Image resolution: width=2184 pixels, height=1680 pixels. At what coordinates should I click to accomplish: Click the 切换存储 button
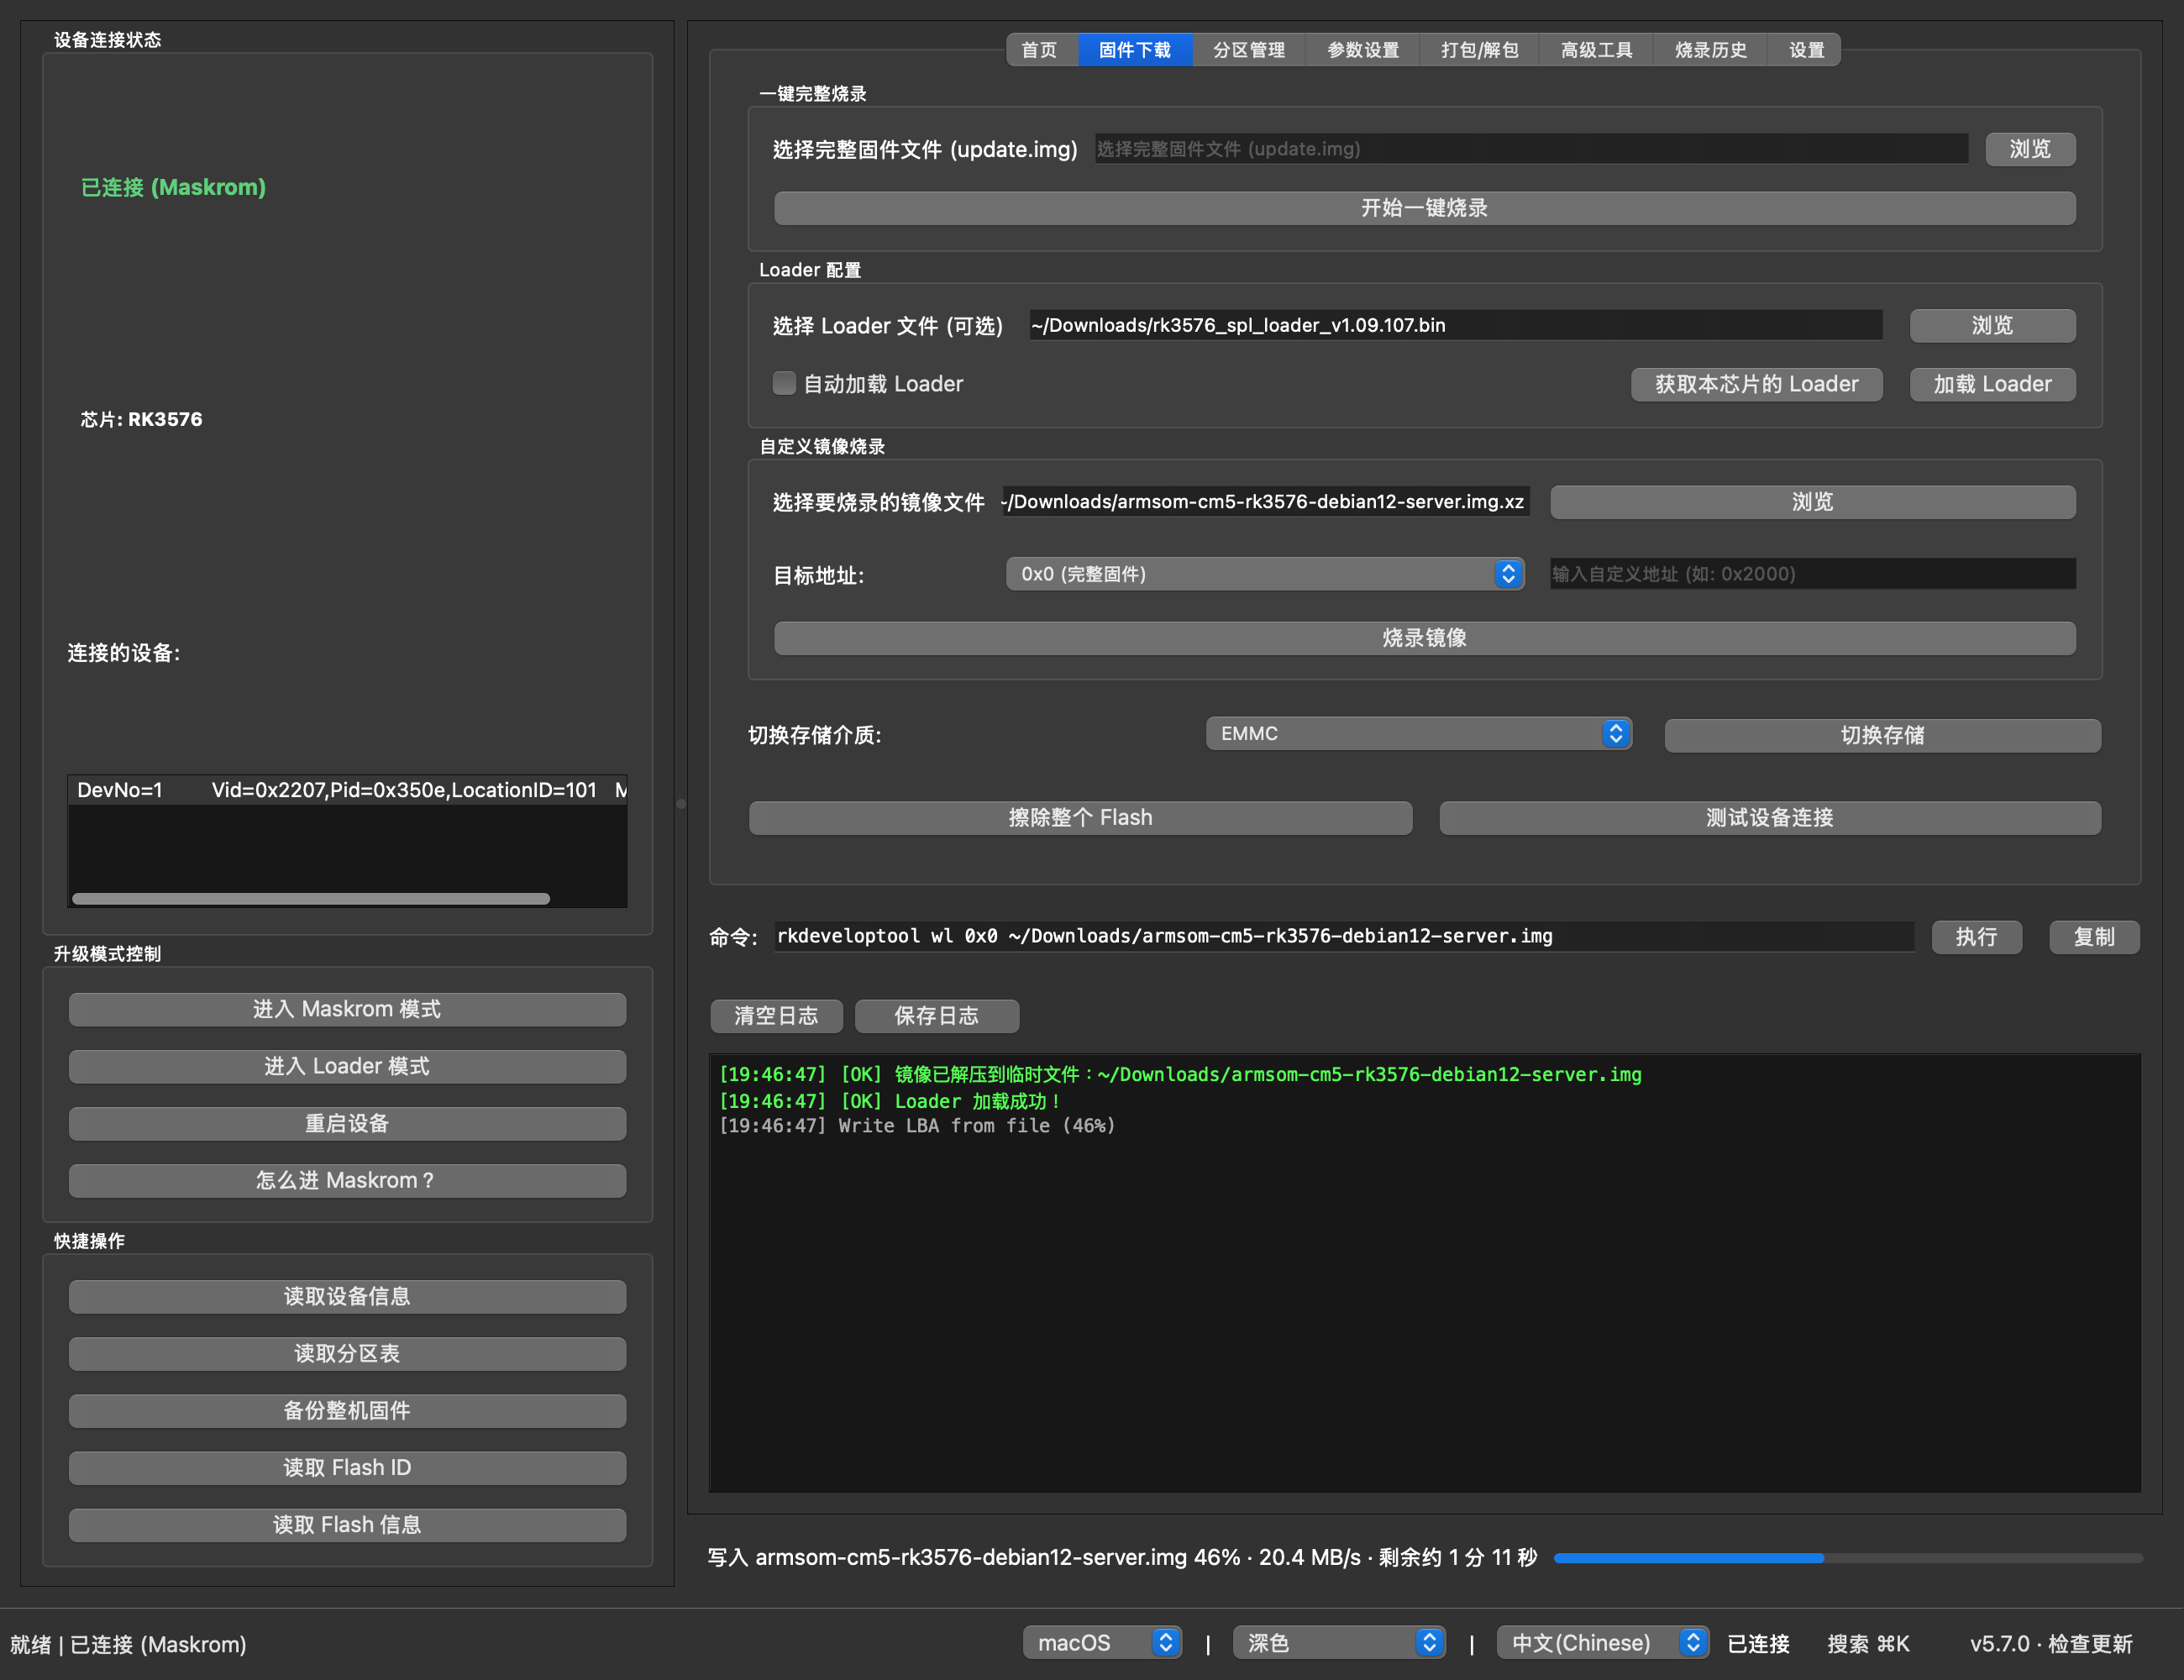(x=1882, y=735)
